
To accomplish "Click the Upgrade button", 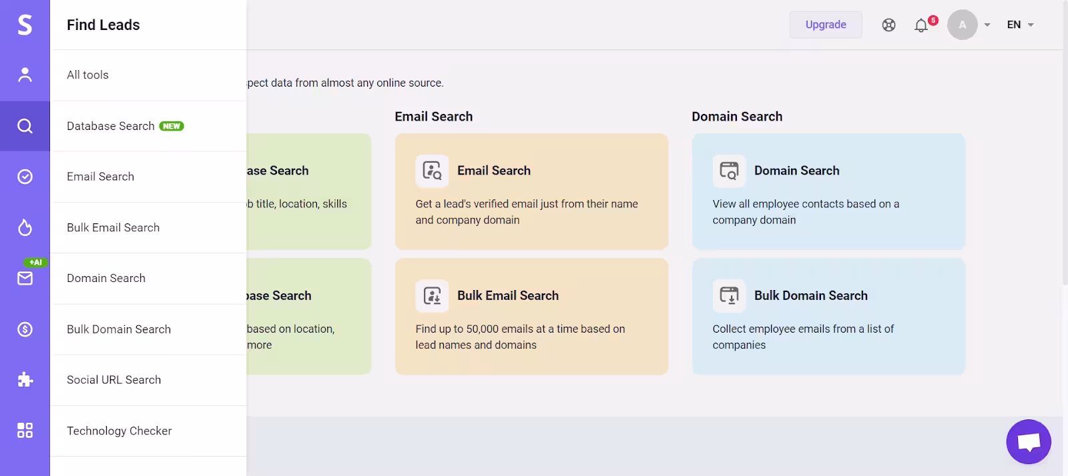I will tap(826, 25).
